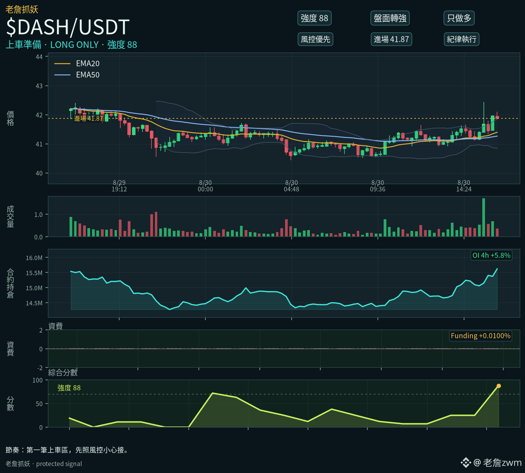Click the Funding +0.0100% tag
Image resolution: width=525 pixels, height=473 pixels.
tap(480, 336)
